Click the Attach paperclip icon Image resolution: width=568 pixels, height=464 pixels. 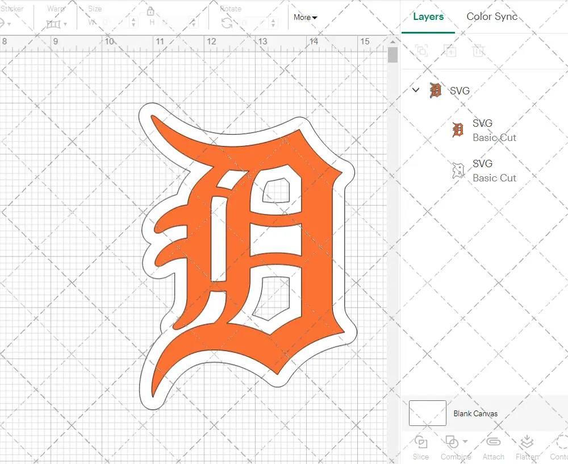(493, 442)
